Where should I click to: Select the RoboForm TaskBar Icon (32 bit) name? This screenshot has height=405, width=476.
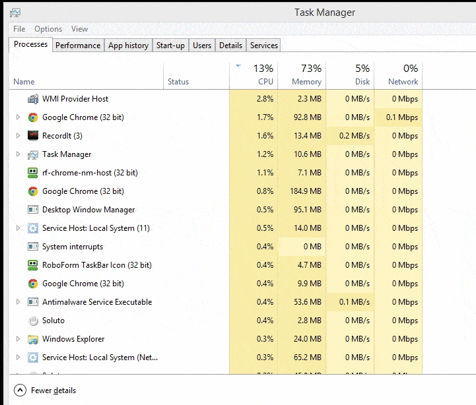(97, 265)
